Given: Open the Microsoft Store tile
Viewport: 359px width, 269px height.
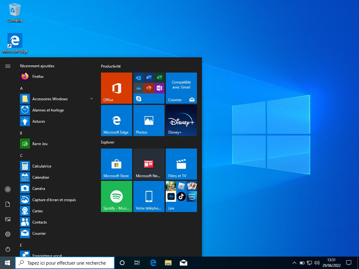Looking at the screenshot, I should coord(117,164).
